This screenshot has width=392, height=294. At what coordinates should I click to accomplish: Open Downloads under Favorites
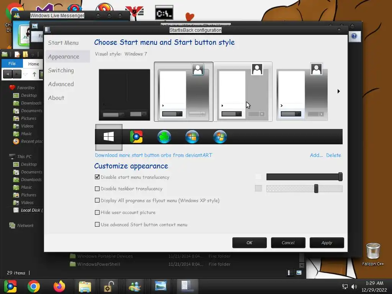click(x=31, y=103)
